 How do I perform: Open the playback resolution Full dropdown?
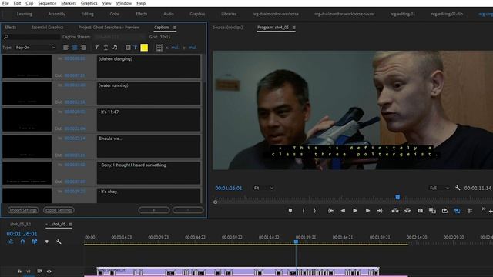(x=439, y=188)
